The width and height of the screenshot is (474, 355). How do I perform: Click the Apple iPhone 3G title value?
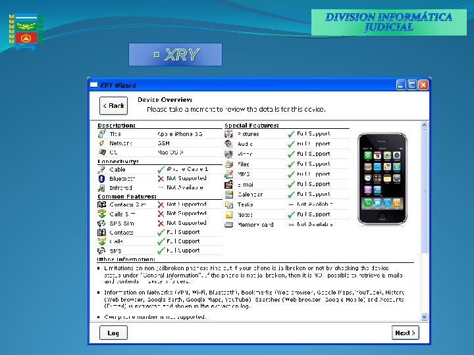tap(180, 133)
